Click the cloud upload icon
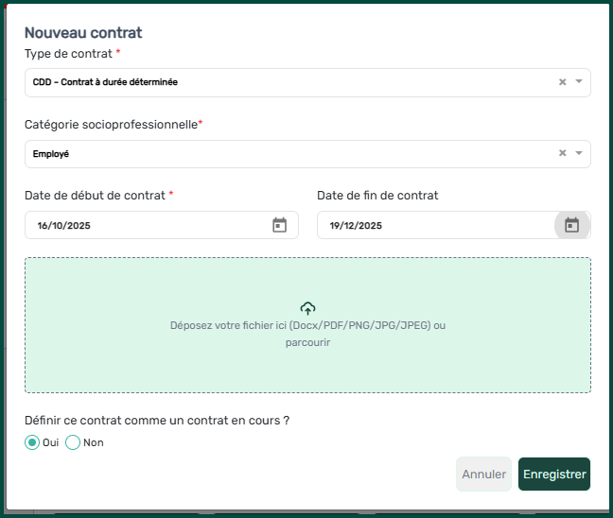This screenshot has width=613, height=518. pyautogui.click(x=307, y=308)
